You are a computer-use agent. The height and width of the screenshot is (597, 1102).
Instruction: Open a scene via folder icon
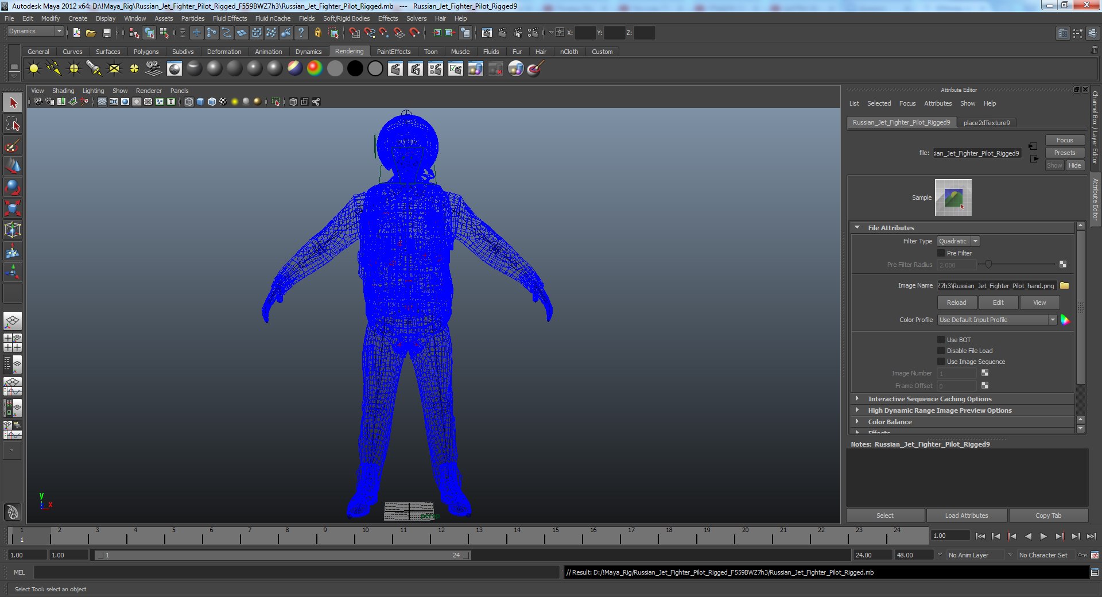tap(91, 33)
